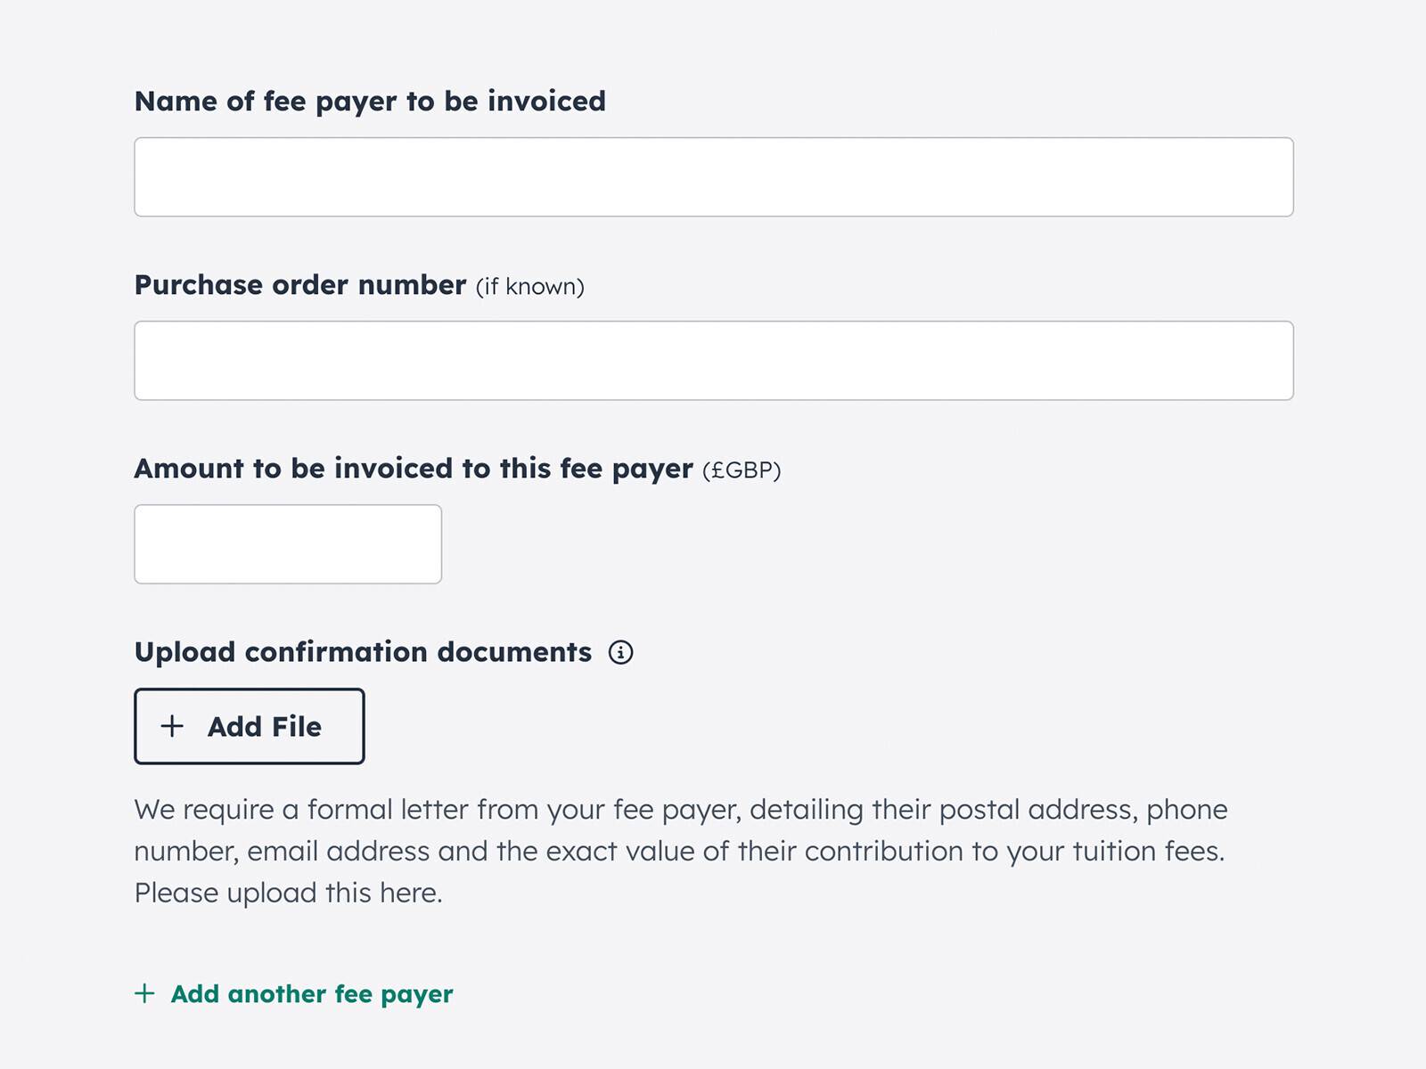
Task: Click the Please upload this here sentence
Action: click(x=288, y=893)
